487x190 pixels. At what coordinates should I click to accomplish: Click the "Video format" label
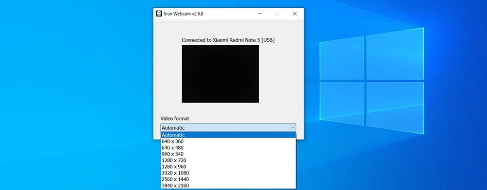[x=174, y=119]
